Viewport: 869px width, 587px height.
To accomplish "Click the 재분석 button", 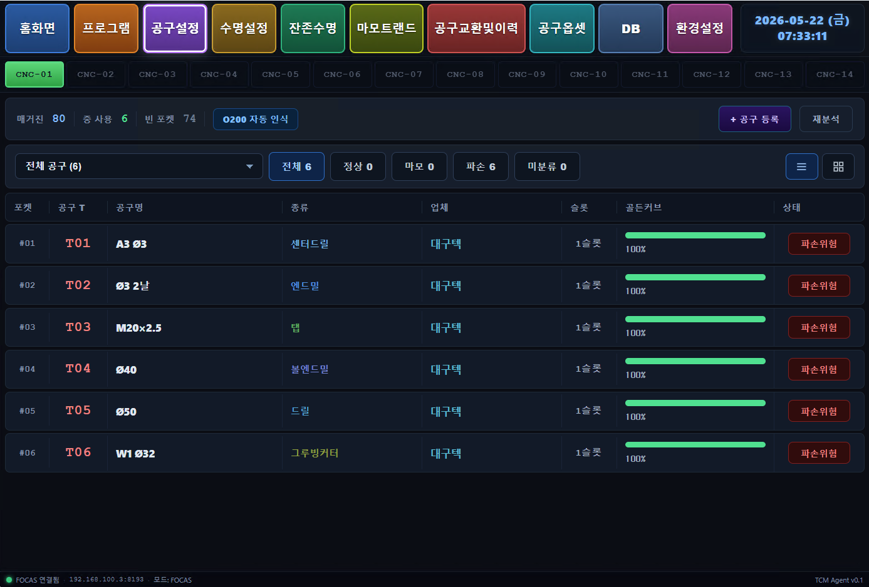I will click(826, 119).
